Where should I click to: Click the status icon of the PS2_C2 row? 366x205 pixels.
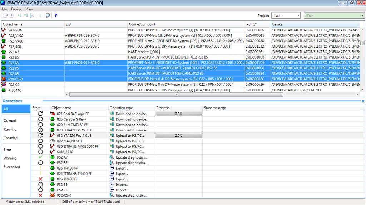pyautogui.click(x=4, y=84)
